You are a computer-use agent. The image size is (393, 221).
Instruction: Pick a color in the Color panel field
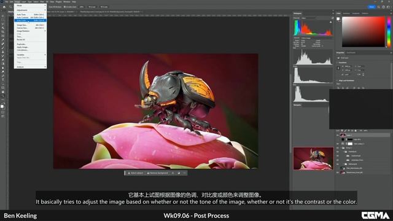point(364,32)
